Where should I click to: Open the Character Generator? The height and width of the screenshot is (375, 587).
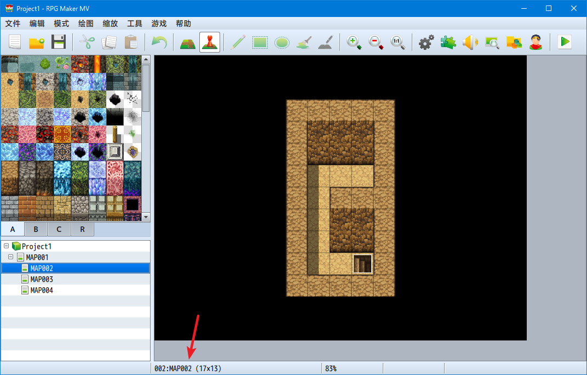[x=536, y=42]
